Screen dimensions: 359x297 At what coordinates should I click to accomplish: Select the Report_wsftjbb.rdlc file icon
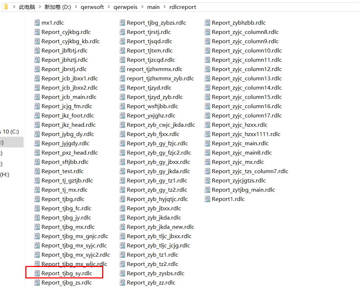coord(123,106)
